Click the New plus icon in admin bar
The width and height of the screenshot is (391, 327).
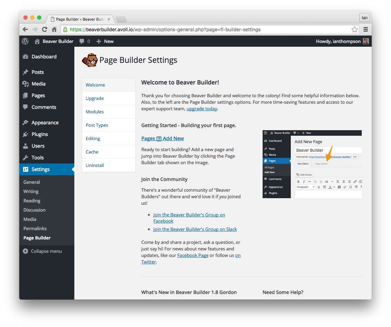click(99, 41)
